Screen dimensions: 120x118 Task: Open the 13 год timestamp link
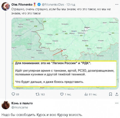71,5
